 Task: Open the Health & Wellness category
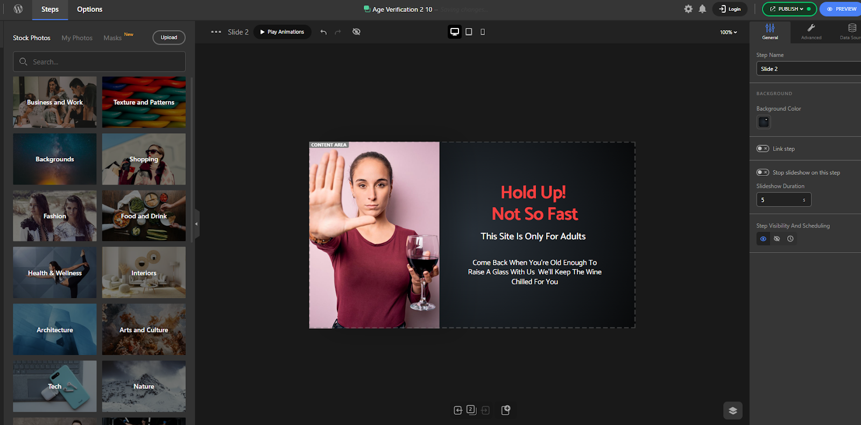click(55, 273)
